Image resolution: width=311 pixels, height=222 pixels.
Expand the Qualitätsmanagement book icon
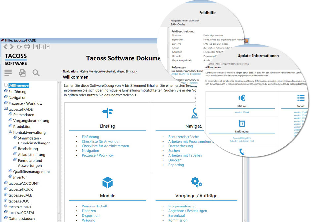pyautogui.click(x=11, y=171)
